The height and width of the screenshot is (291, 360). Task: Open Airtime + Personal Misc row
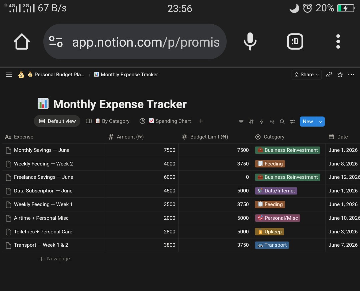[41, 218]
